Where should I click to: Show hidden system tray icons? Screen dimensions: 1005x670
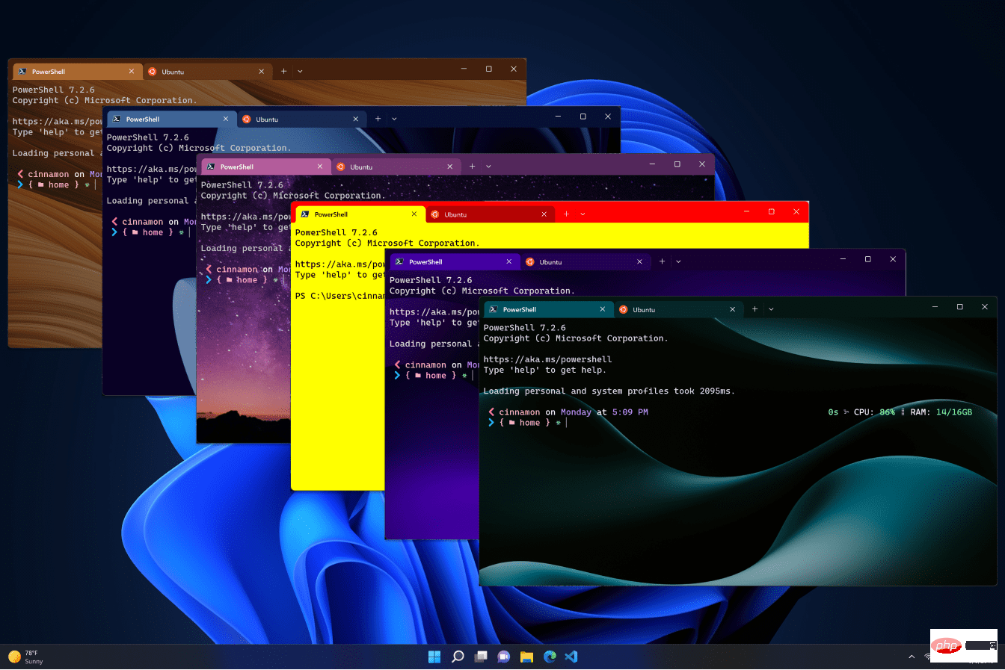coord(912,657)
